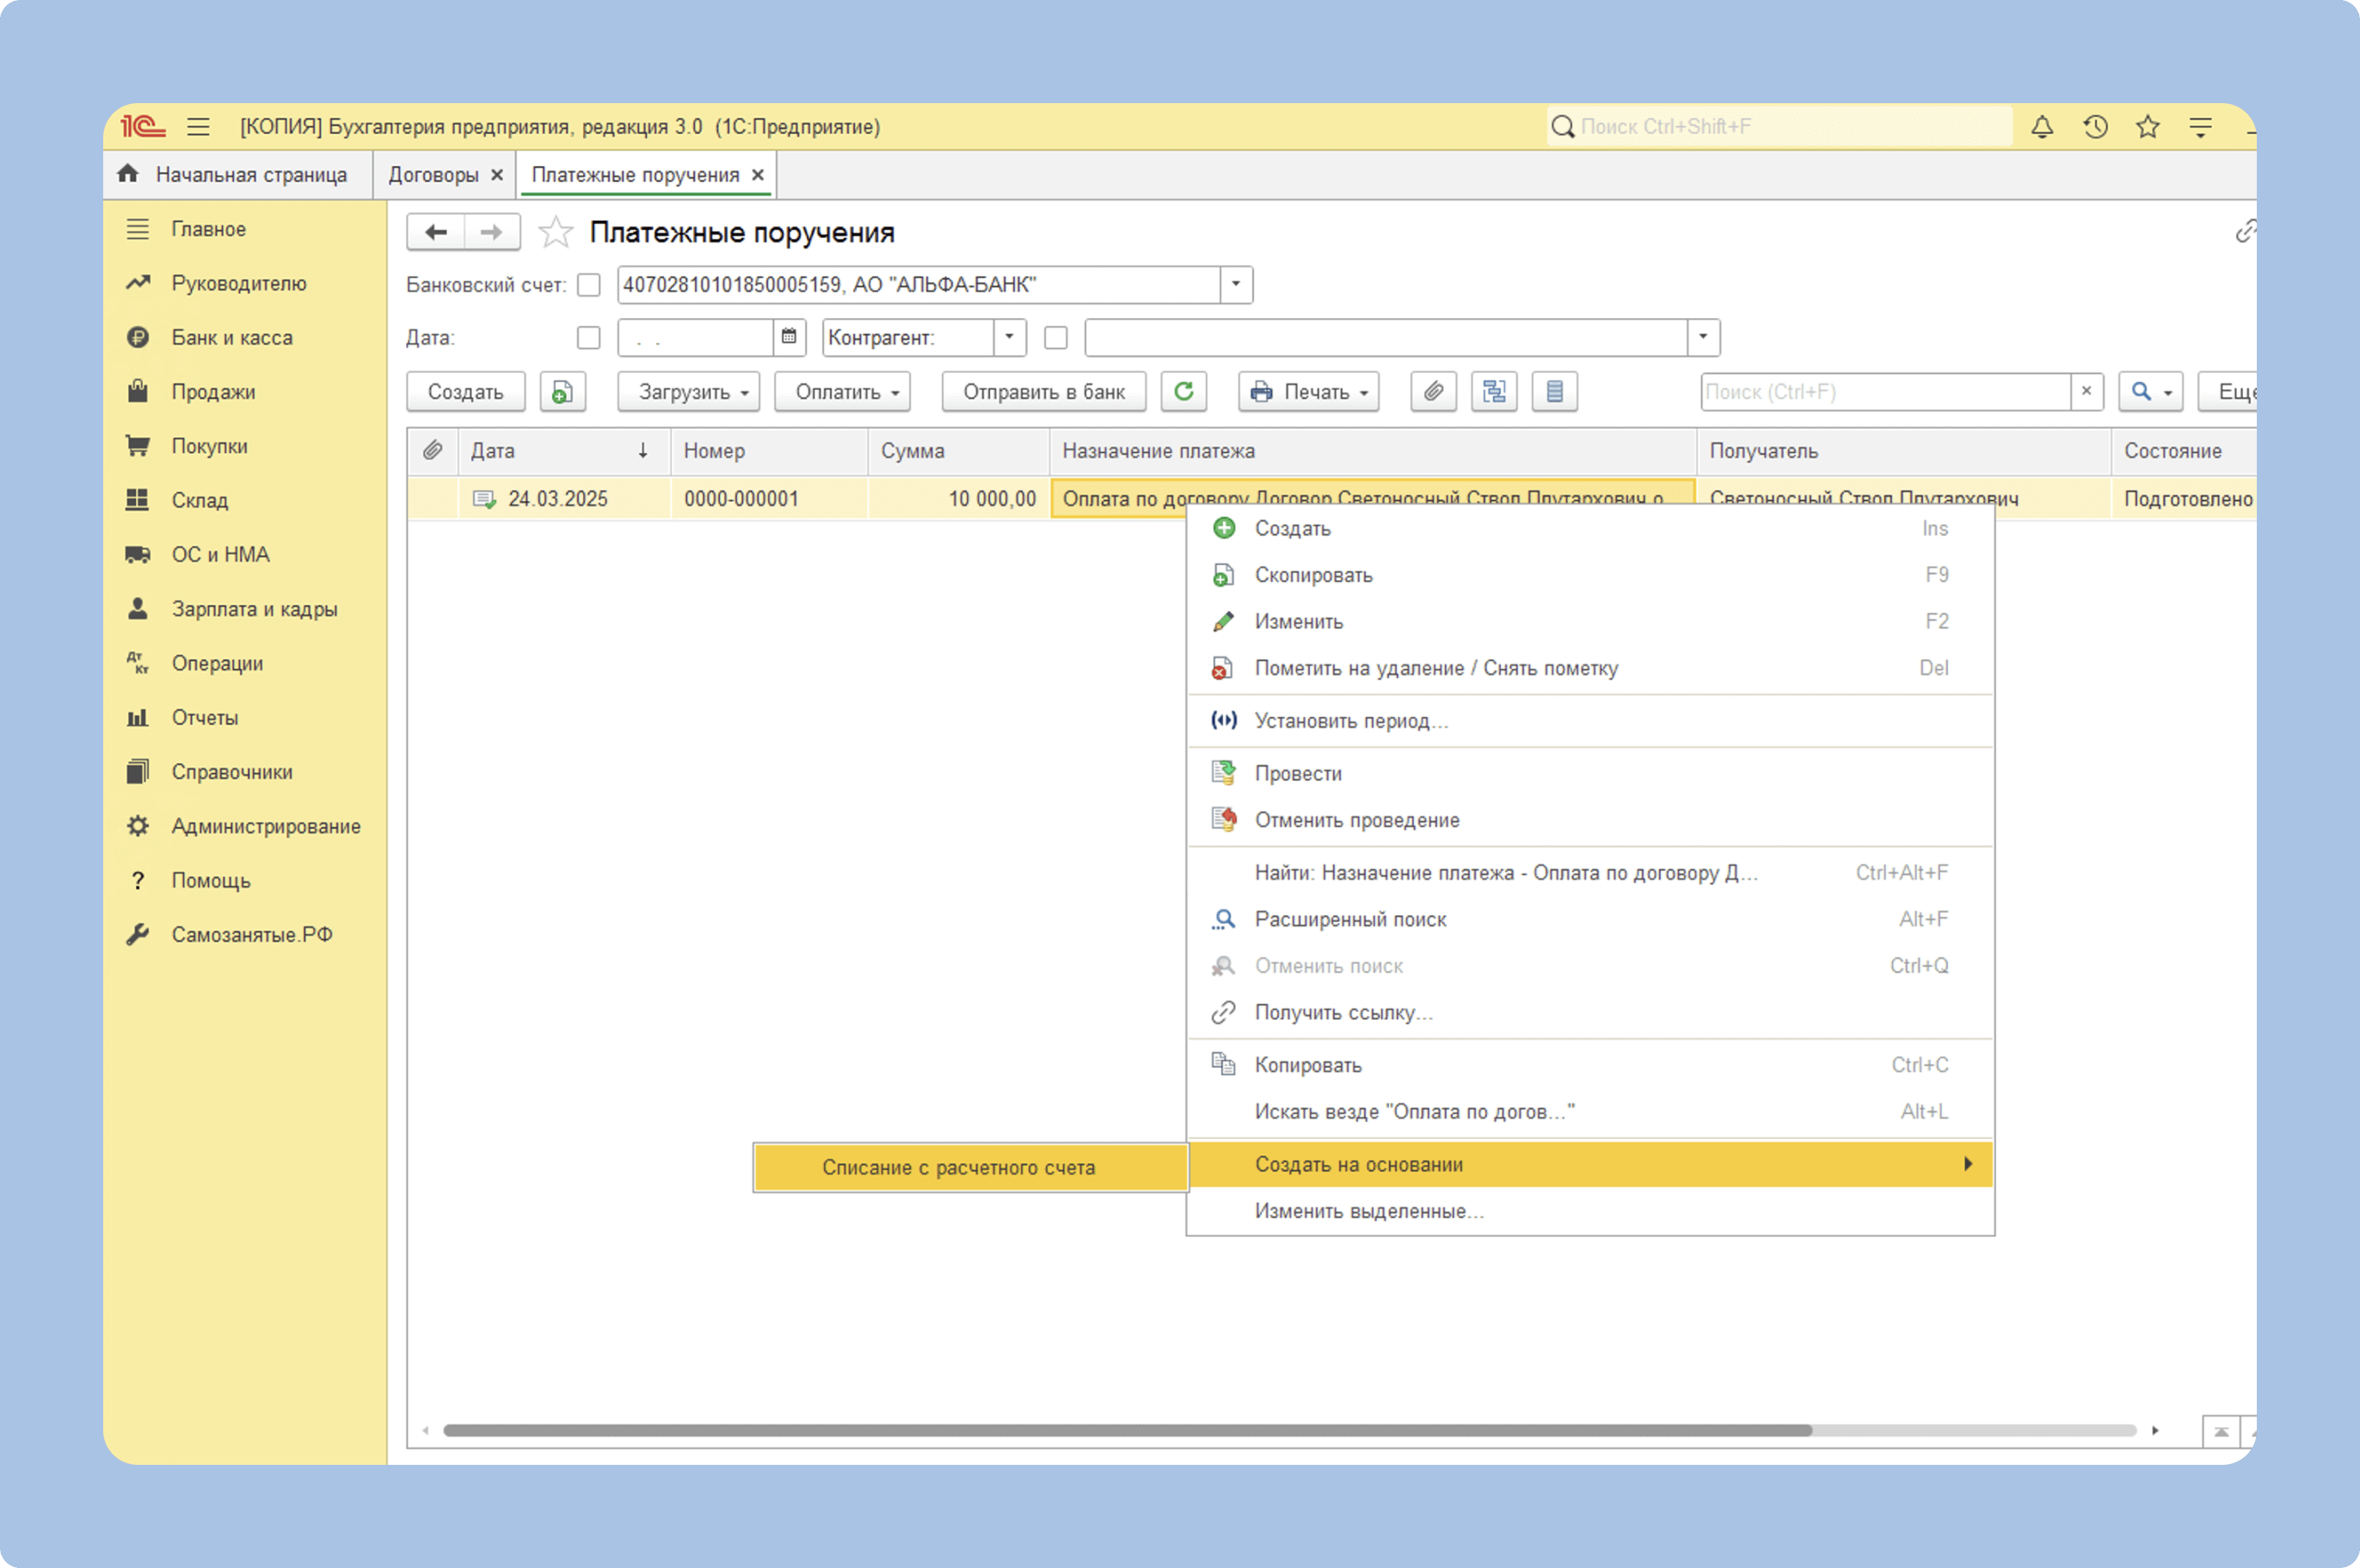Open Банк и касса section
This screenshot has height=1568, width=2360.
[x=232, y=338]
